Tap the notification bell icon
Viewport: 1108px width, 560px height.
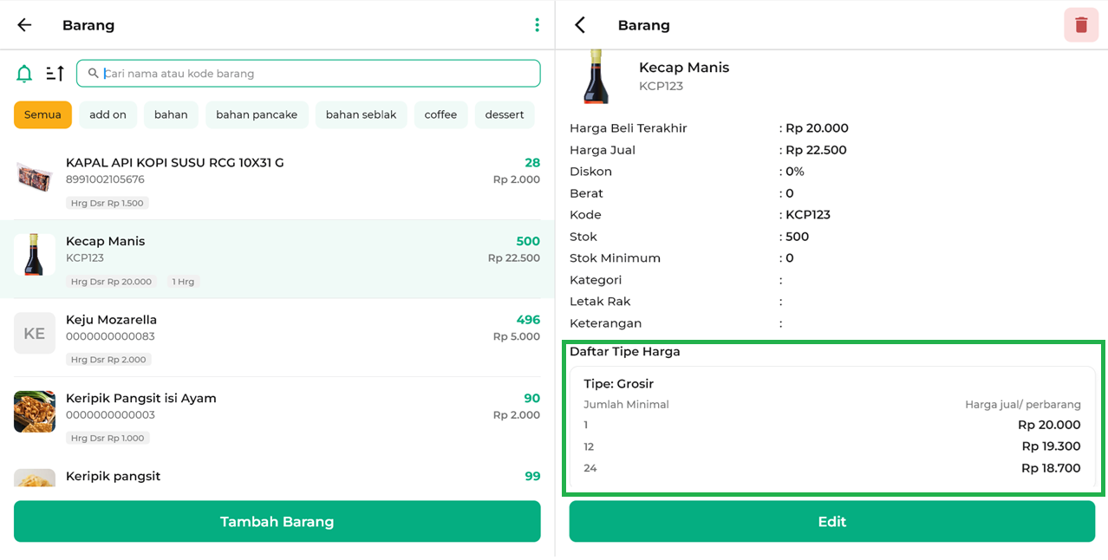click(x=24, y=74)
